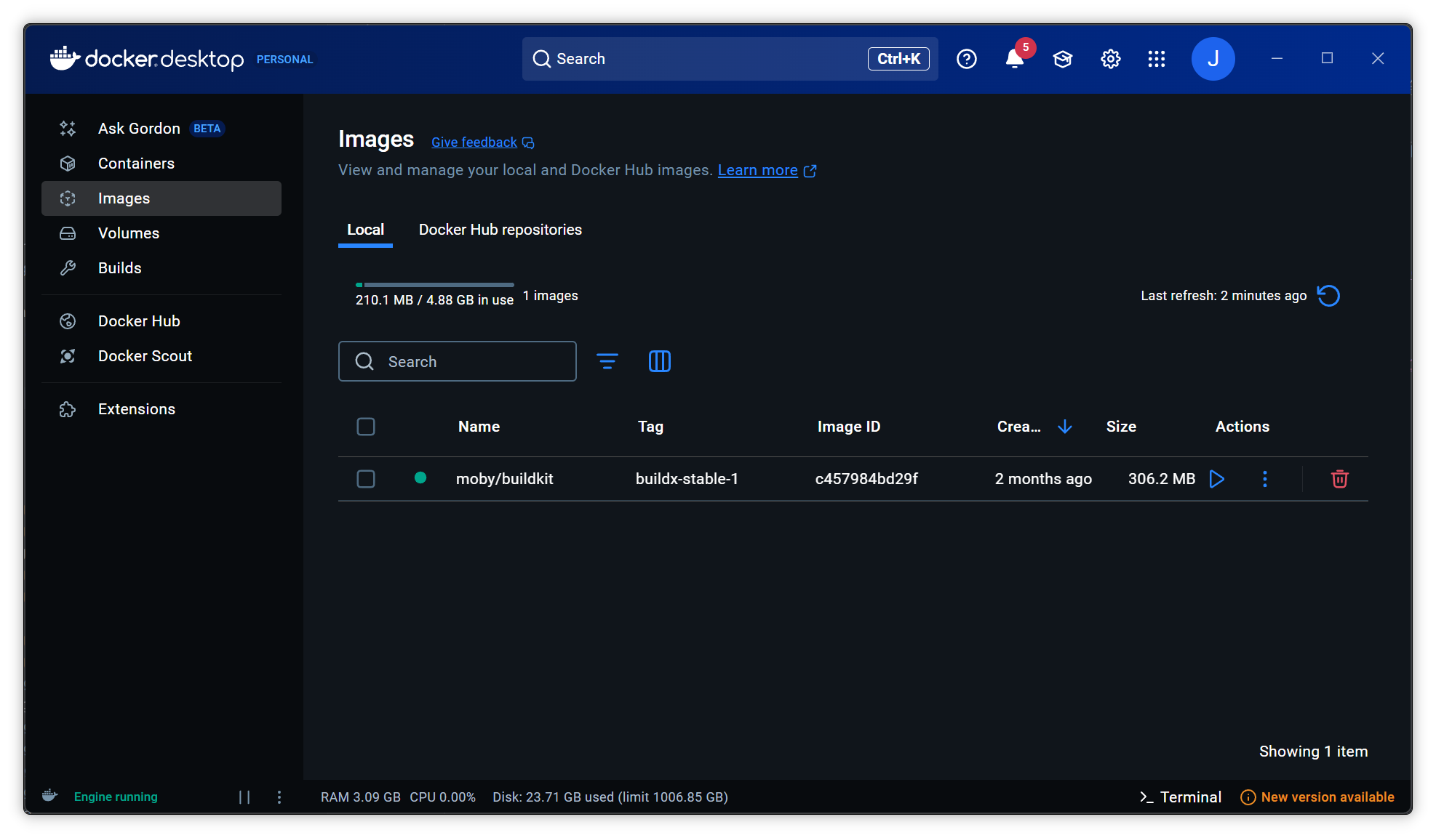Run the moby/buildkit image
Viewport: 1436px width, 838px height.
tap(1217, 479)
